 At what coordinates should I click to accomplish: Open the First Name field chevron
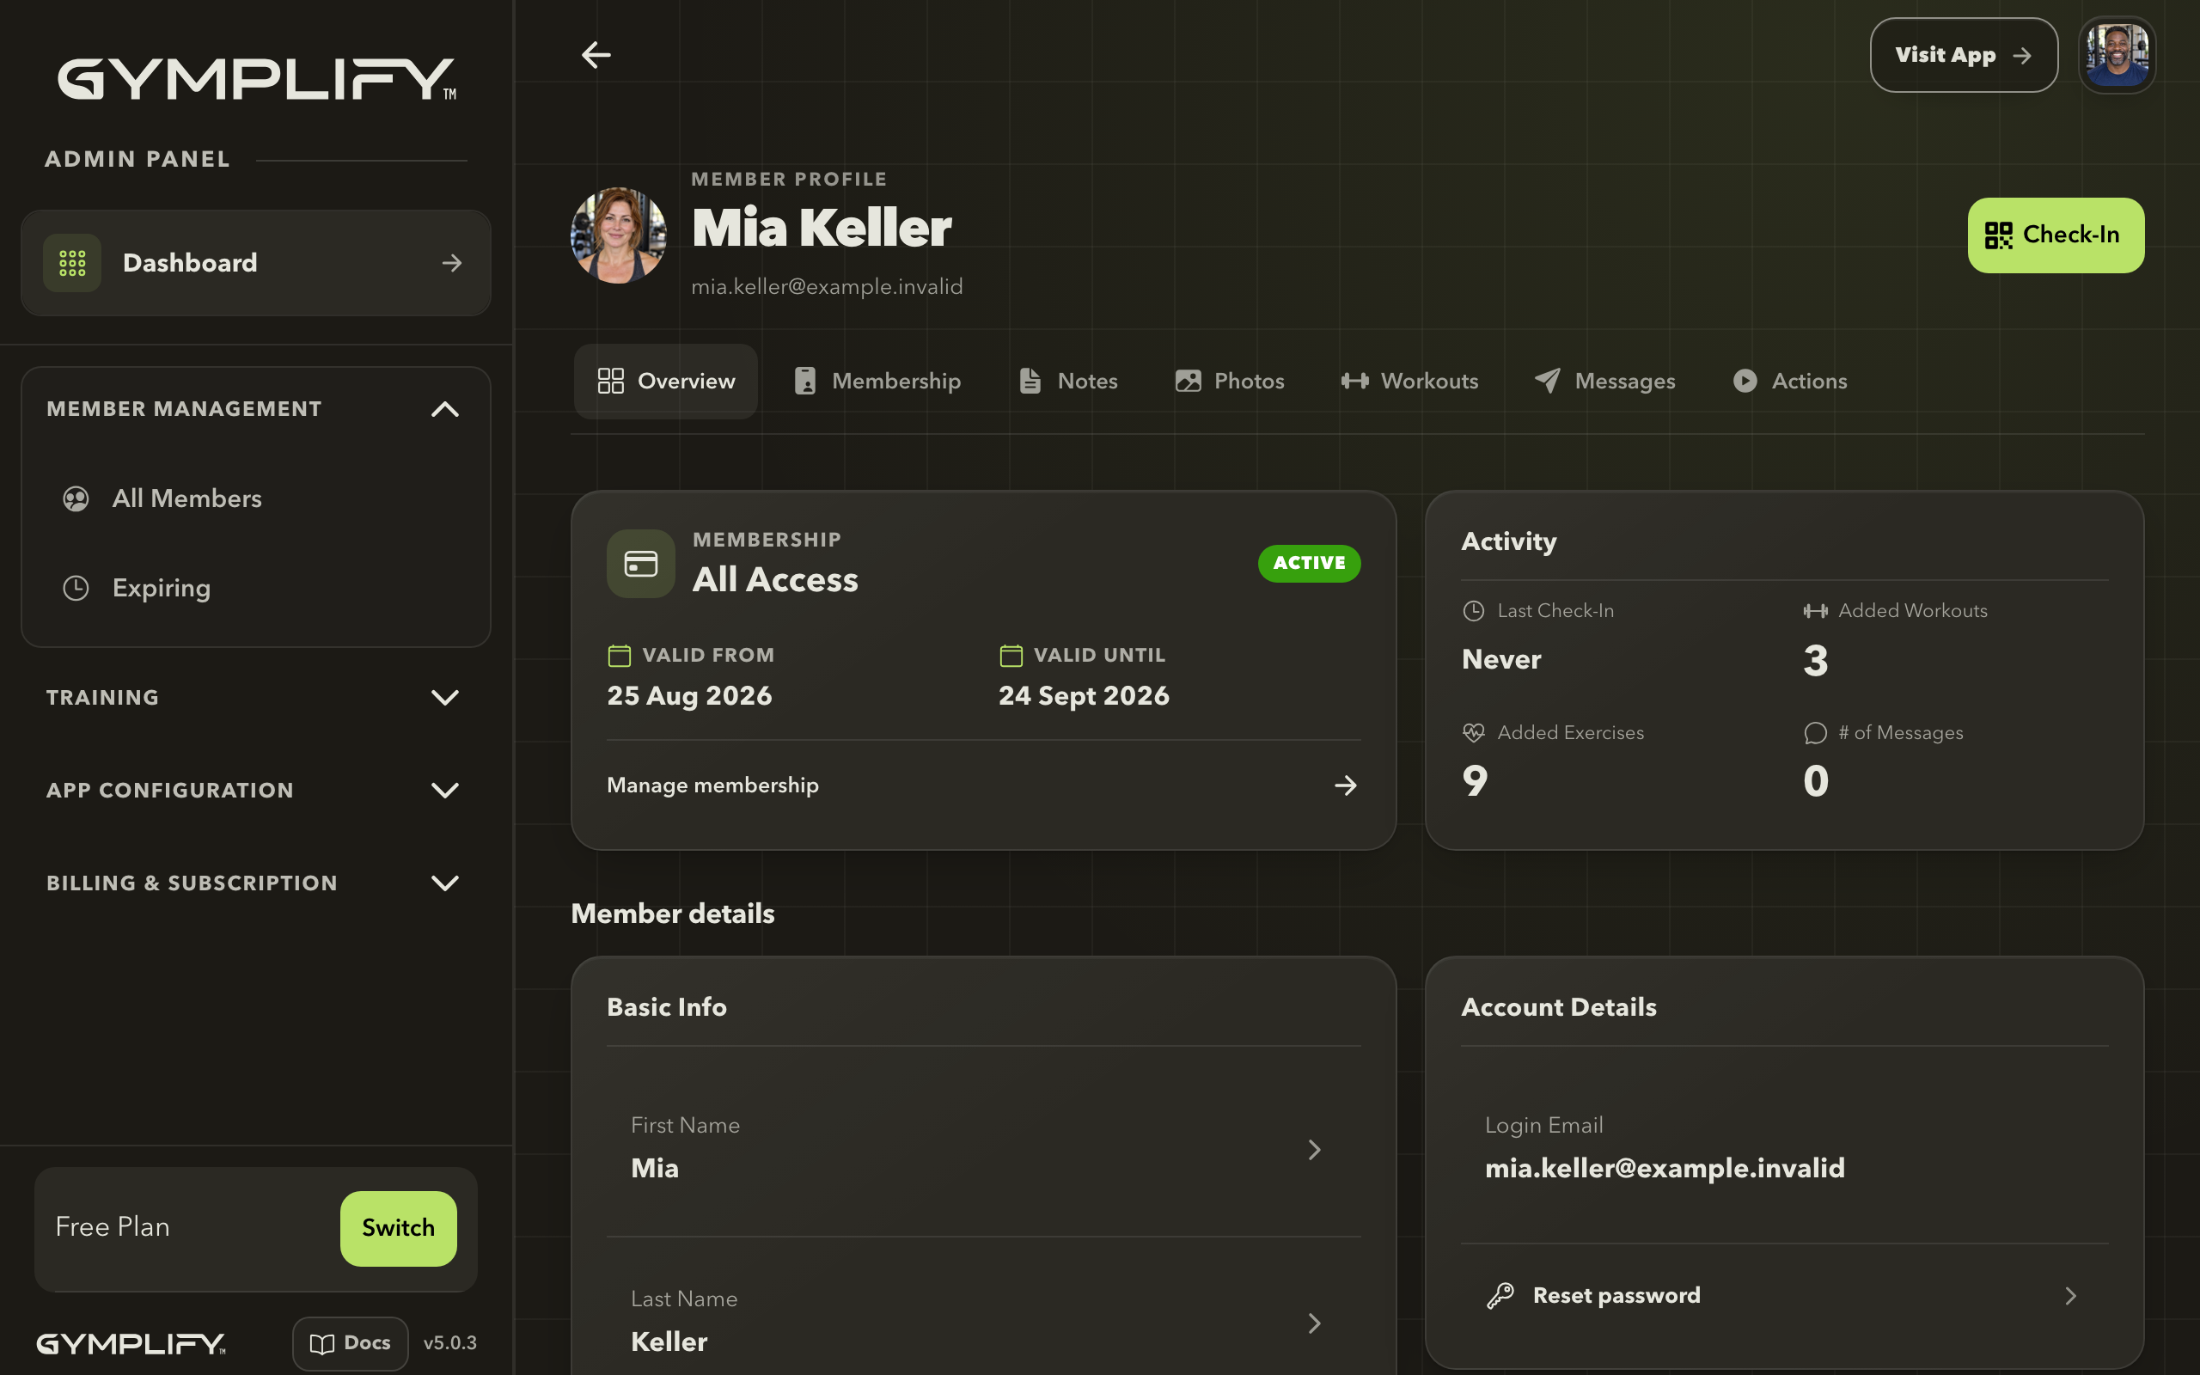1315,1151
